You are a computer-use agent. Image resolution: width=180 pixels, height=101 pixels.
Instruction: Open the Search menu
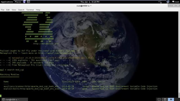(21, 10)
